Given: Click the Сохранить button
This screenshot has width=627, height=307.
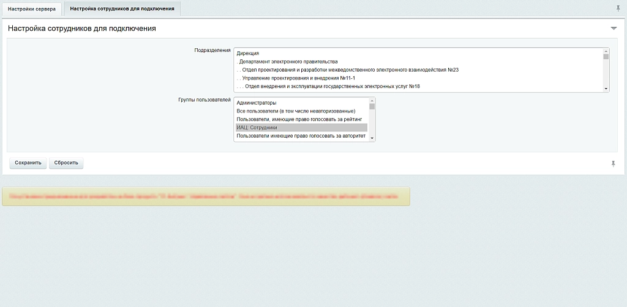Looking at the screenshot, I should point(28,163).
